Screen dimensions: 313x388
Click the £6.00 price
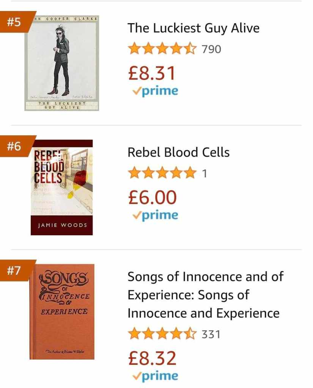153,197
